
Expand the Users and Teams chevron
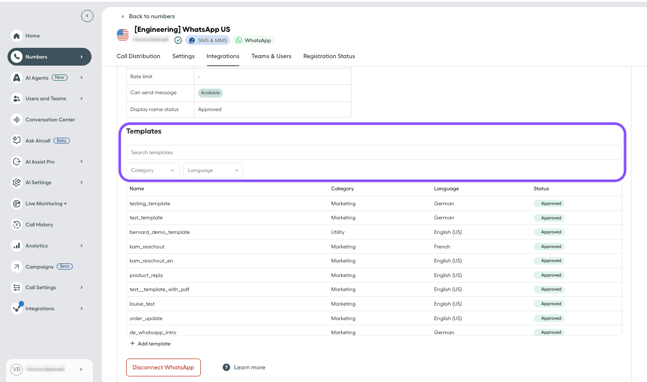[81, 98]
